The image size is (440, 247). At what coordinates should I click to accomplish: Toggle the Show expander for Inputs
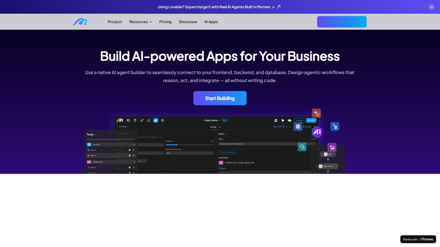coord(313,139)
